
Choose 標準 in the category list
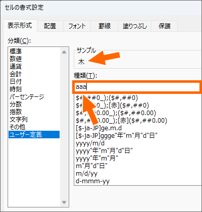point(34,51)
